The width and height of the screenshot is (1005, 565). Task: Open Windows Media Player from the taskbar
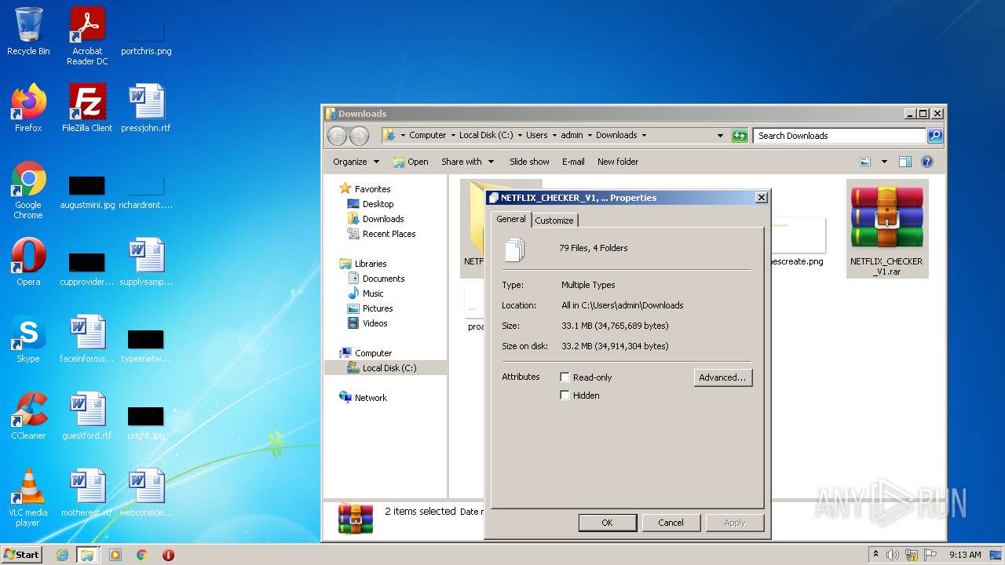click(115, 555)
